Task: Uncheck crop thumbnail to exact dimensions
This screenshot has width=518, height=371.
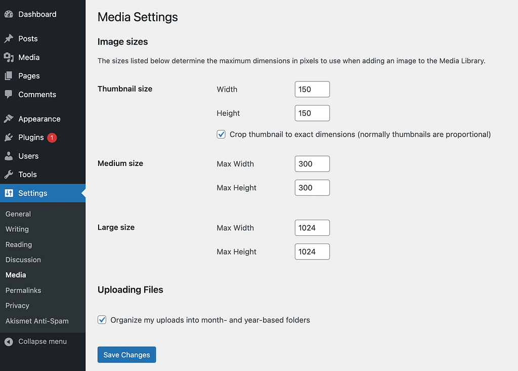Action: tap(221, 134)
